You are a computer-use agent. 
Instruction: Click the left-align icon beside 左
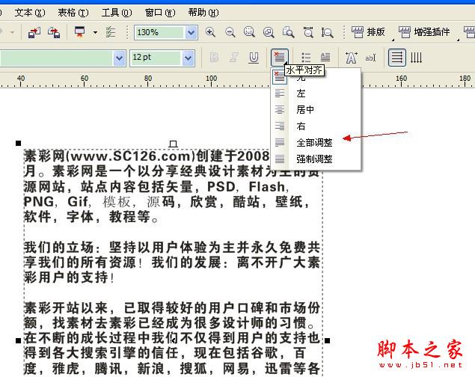coord(280,94)
